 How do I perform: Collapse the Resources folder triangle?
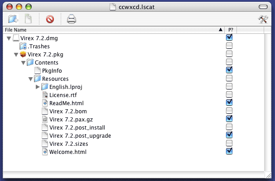pyautogui.click(x=31, y=79)
